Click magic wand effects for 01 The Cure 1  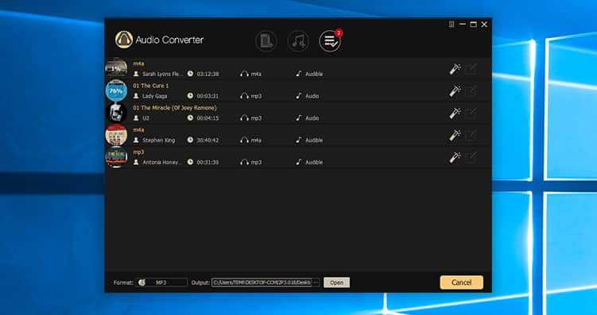coord(455,90)
